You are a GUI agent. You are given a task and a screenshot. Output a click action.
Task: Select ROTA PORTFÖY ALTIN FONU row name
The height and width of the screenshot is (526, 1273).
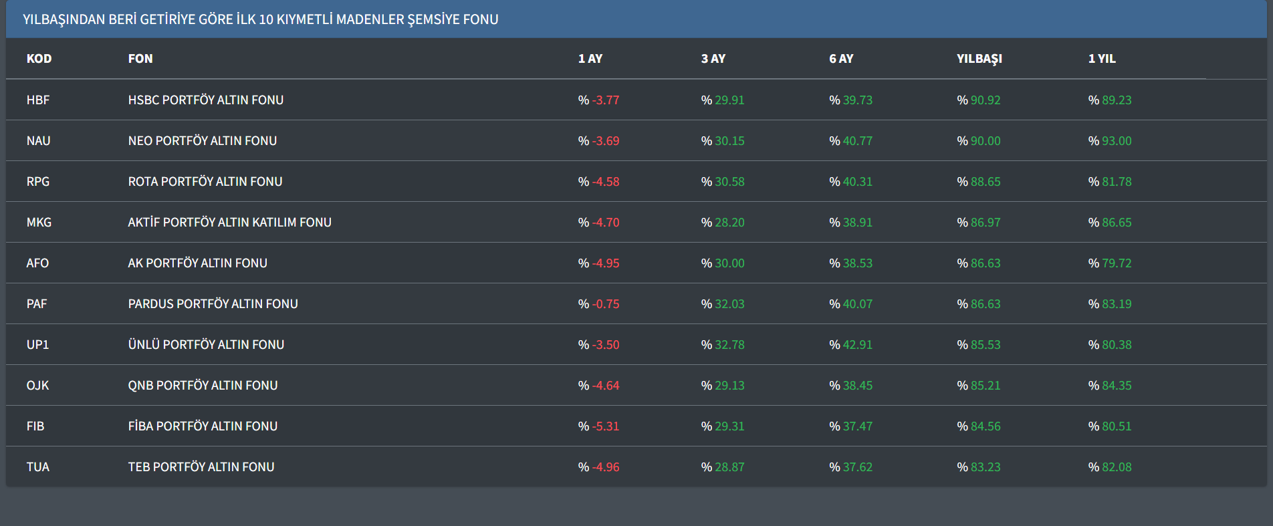tap(205, 182)
